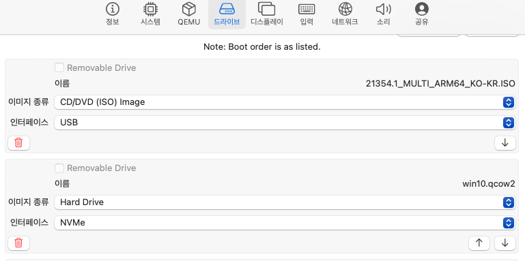
Task: Move win10.qcow2 drive up in boot order
Action: click(479, 243)
